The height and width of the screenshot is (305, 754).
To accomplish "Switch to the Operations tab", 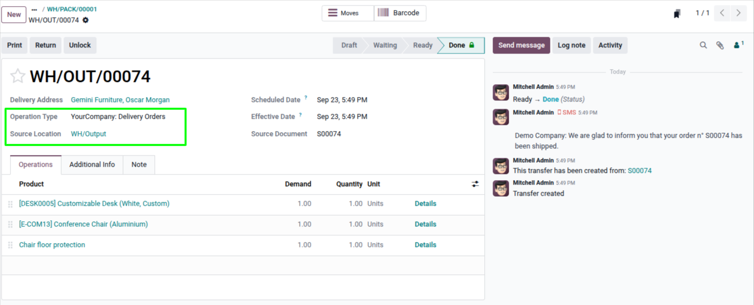I will [x=36, y=164].
